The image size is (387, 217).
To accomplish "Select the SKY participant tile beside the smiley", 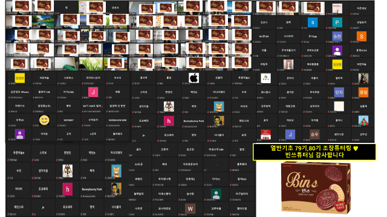I will [68, 120].
